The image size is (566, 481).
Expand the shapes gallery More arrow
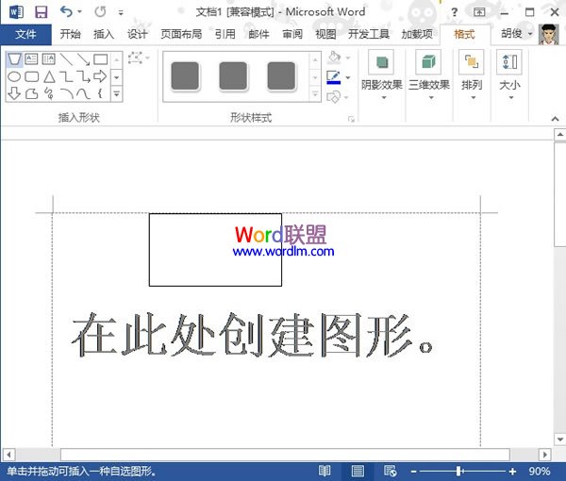pos(116,93)
